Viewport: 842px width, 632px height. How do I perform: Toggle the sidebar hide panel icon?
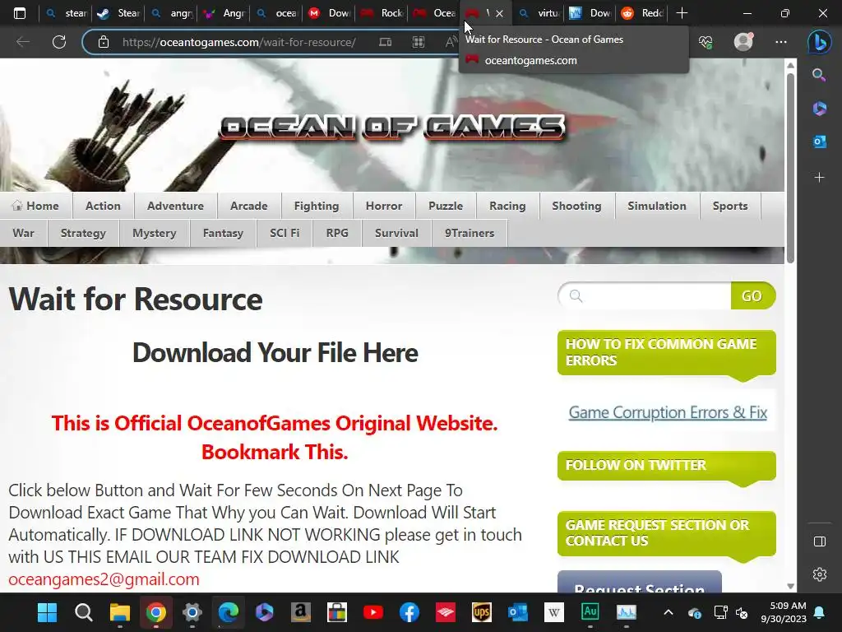(820, 541)
